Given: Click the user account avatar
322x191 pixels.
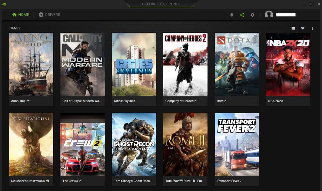Looking at the screenshot, I should point(269,15).
